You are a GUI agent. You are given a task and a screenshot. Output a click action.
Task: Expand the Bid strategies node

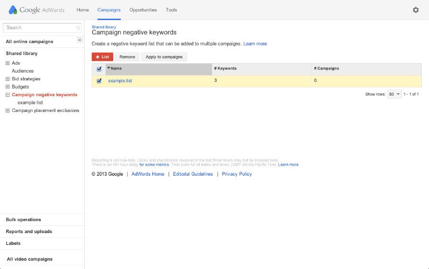[x=8, y=79]
